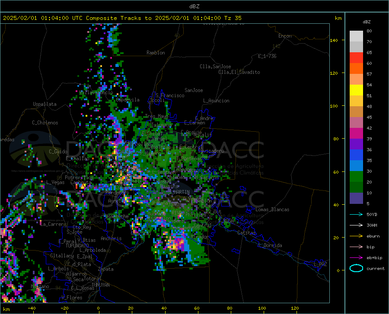The height and width of the screenshot is (314, 389).
Task: Click the 'Tz 35' threshold text in the header
Action: pos(233,18)
